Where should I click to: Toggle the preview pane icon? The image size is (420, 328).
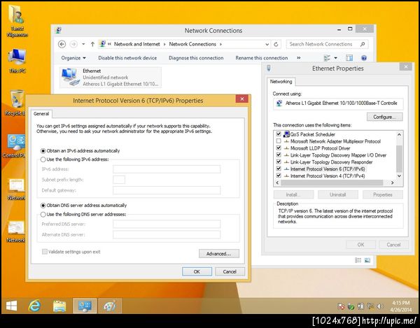(x=349, y=58)
